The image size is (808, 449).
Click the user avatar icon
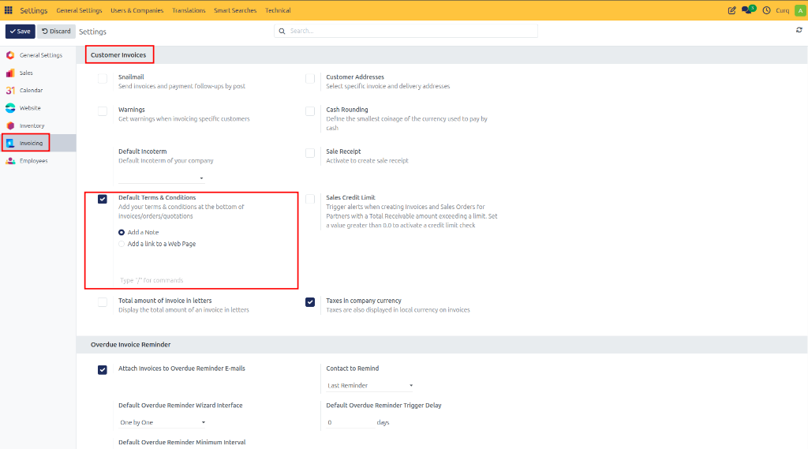800,10
